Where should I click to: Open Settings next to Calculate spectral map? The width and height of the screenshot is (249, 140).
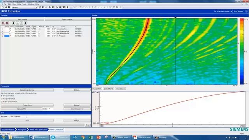[x=77, y=90]
